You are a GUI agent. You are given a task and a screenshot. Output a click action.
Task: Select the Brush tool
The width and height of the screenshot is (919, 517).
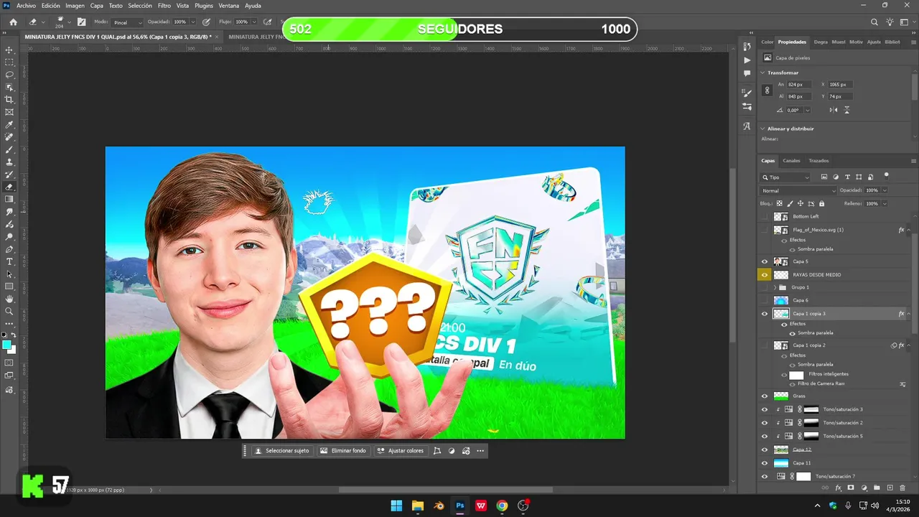(x=9, y=149)
